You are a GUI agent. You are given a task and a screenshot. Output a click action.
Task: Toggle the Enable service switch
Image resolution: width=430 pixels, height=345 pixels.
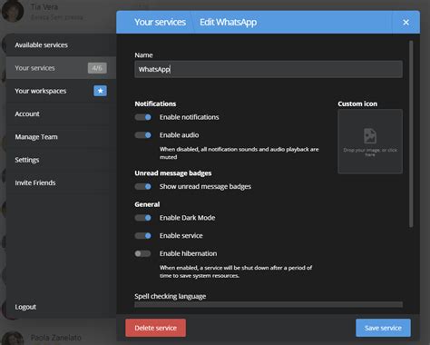click(143, 235)
